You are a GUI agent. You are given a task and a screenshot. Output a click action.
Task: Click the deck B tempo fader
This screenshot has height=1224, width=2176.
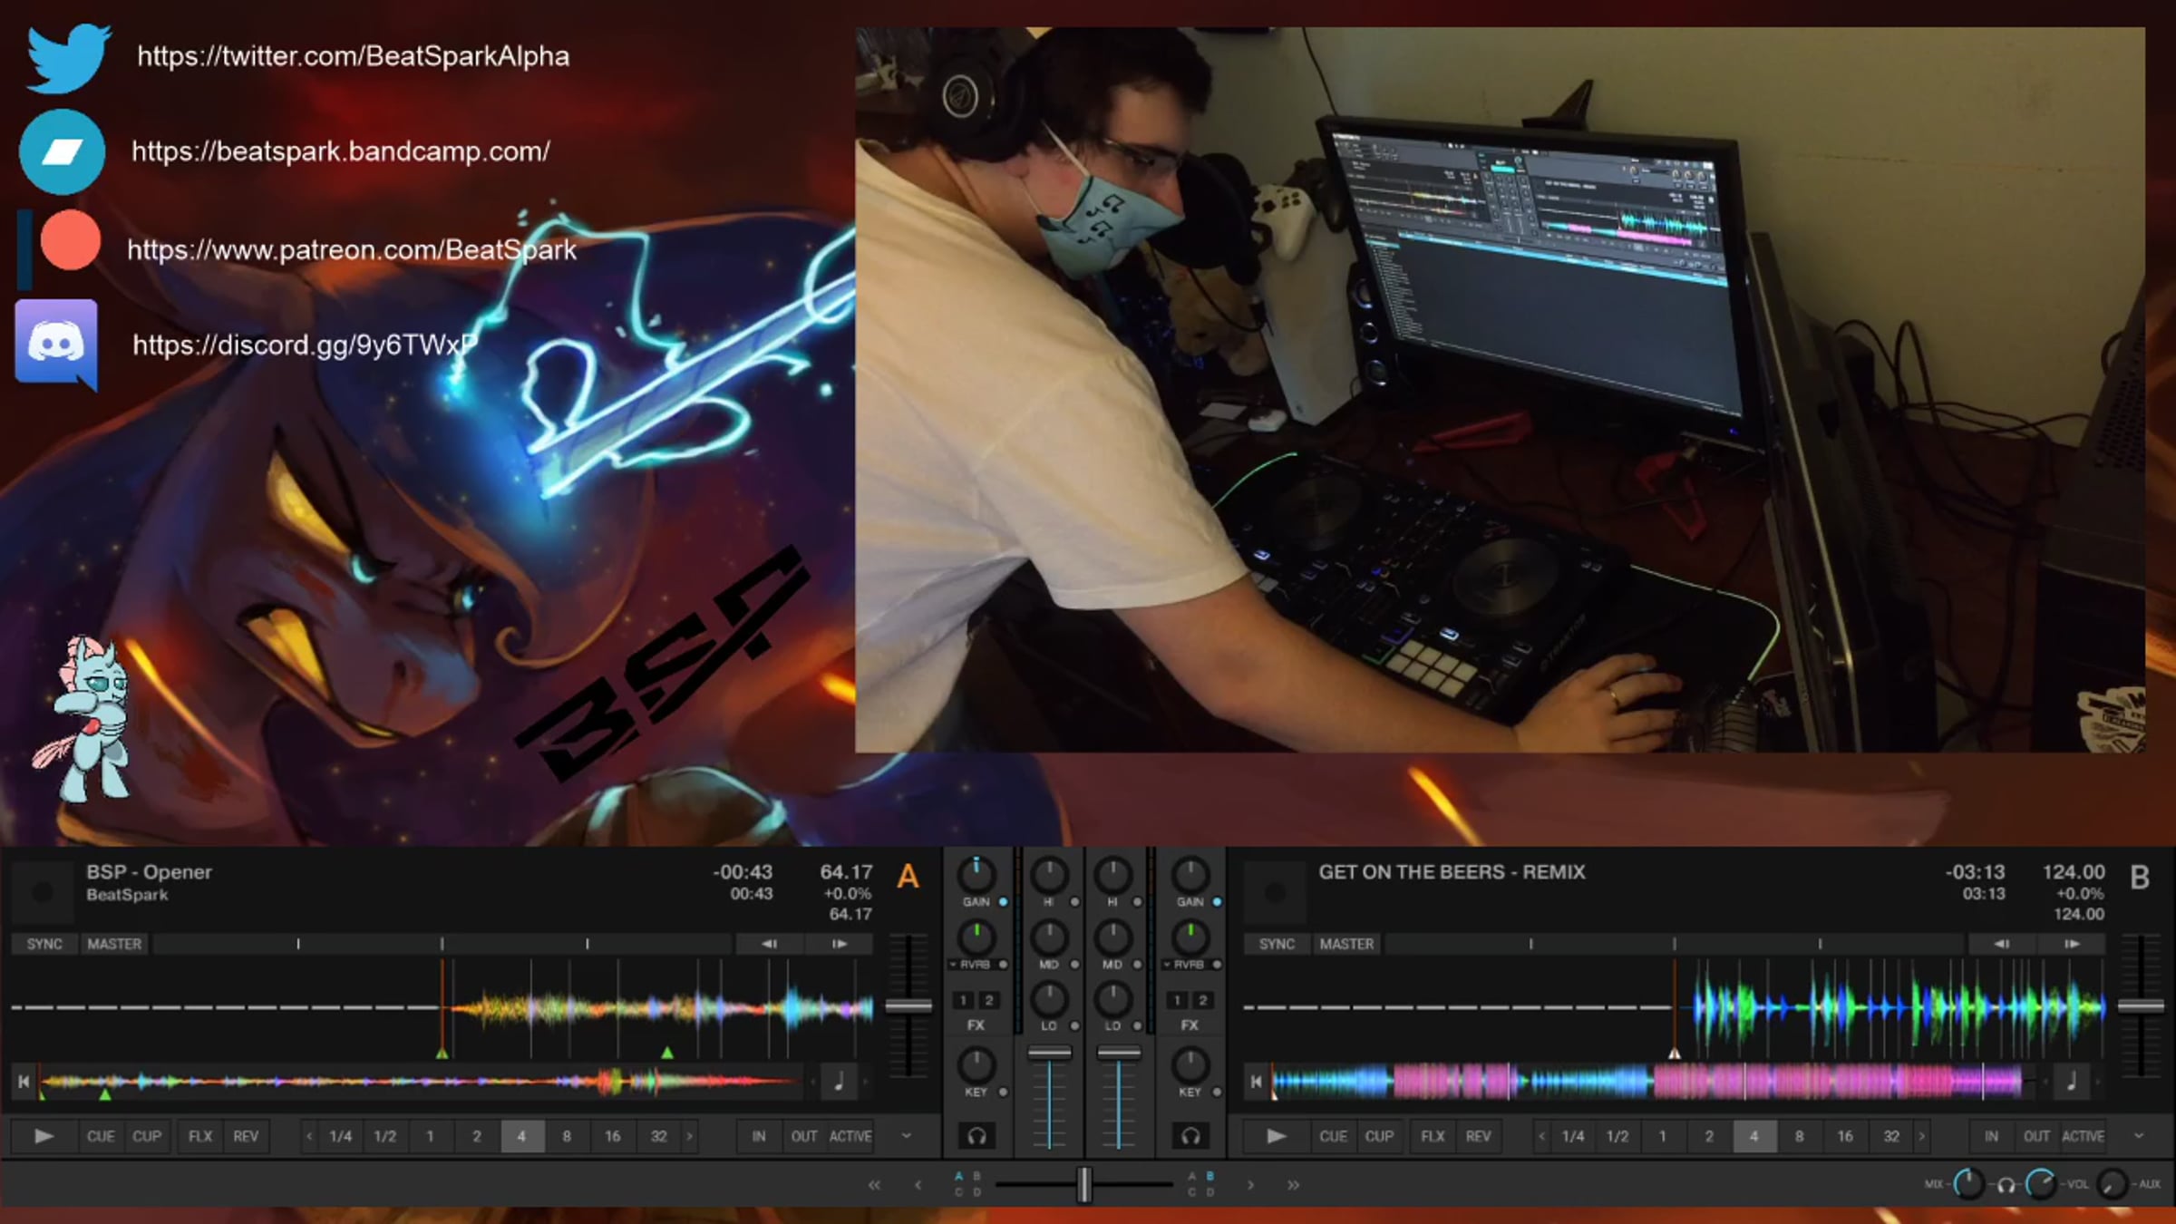(x=2141, y=1006)
